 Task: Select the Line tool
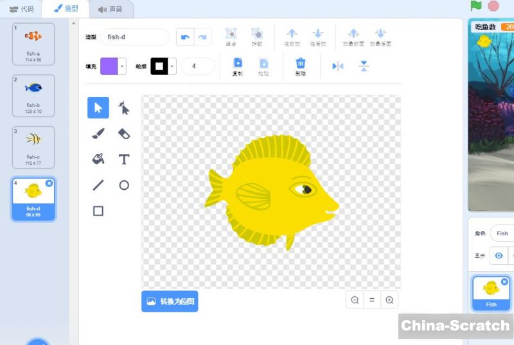point(98,185)
